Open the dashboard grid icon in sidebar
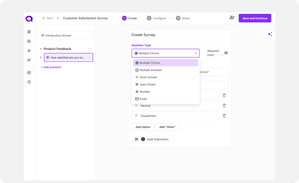This screenshot has width=299, height=183. click(x=29, y=32)
